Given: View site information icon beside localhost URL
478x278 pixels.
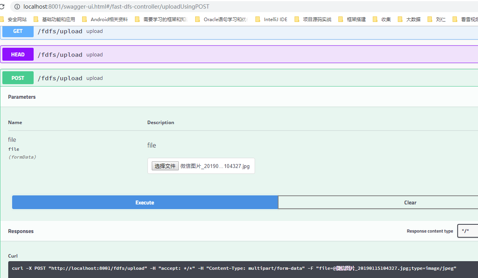Looking at the screenshot, I should pyautogui.click(x=17, y=7).
